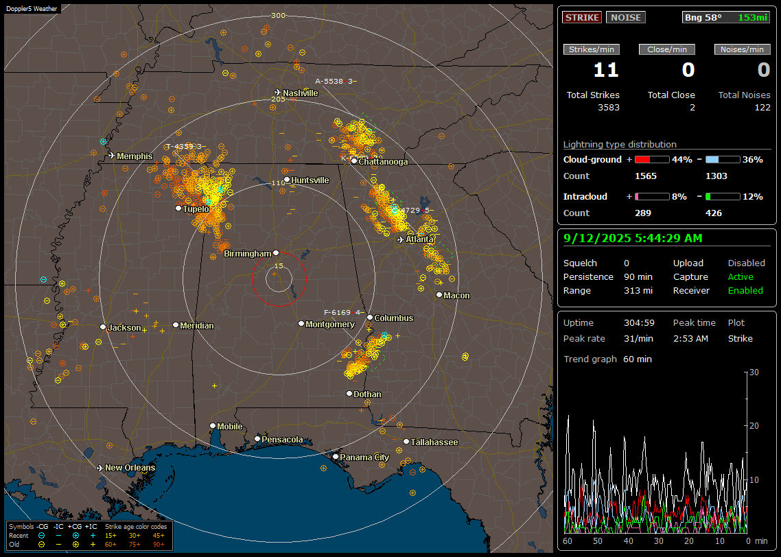The height and width of the screenshot is (557, 781).
Task: Click the Huntsville city dot marker
Action: [287, 180]
